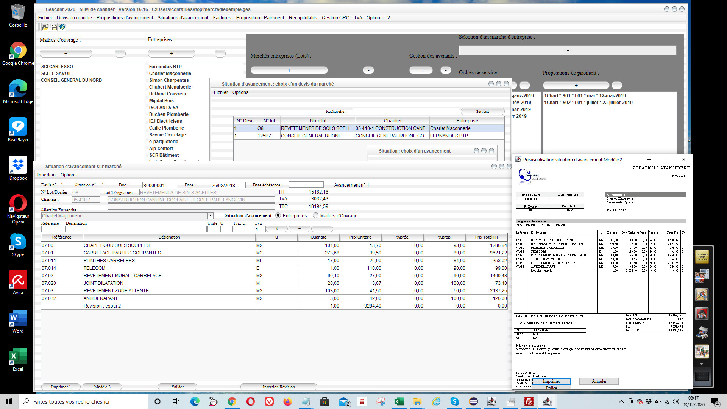Click the Excel export toolbar icon
Viewport: 727px width, 409px height.
[54, 27]
